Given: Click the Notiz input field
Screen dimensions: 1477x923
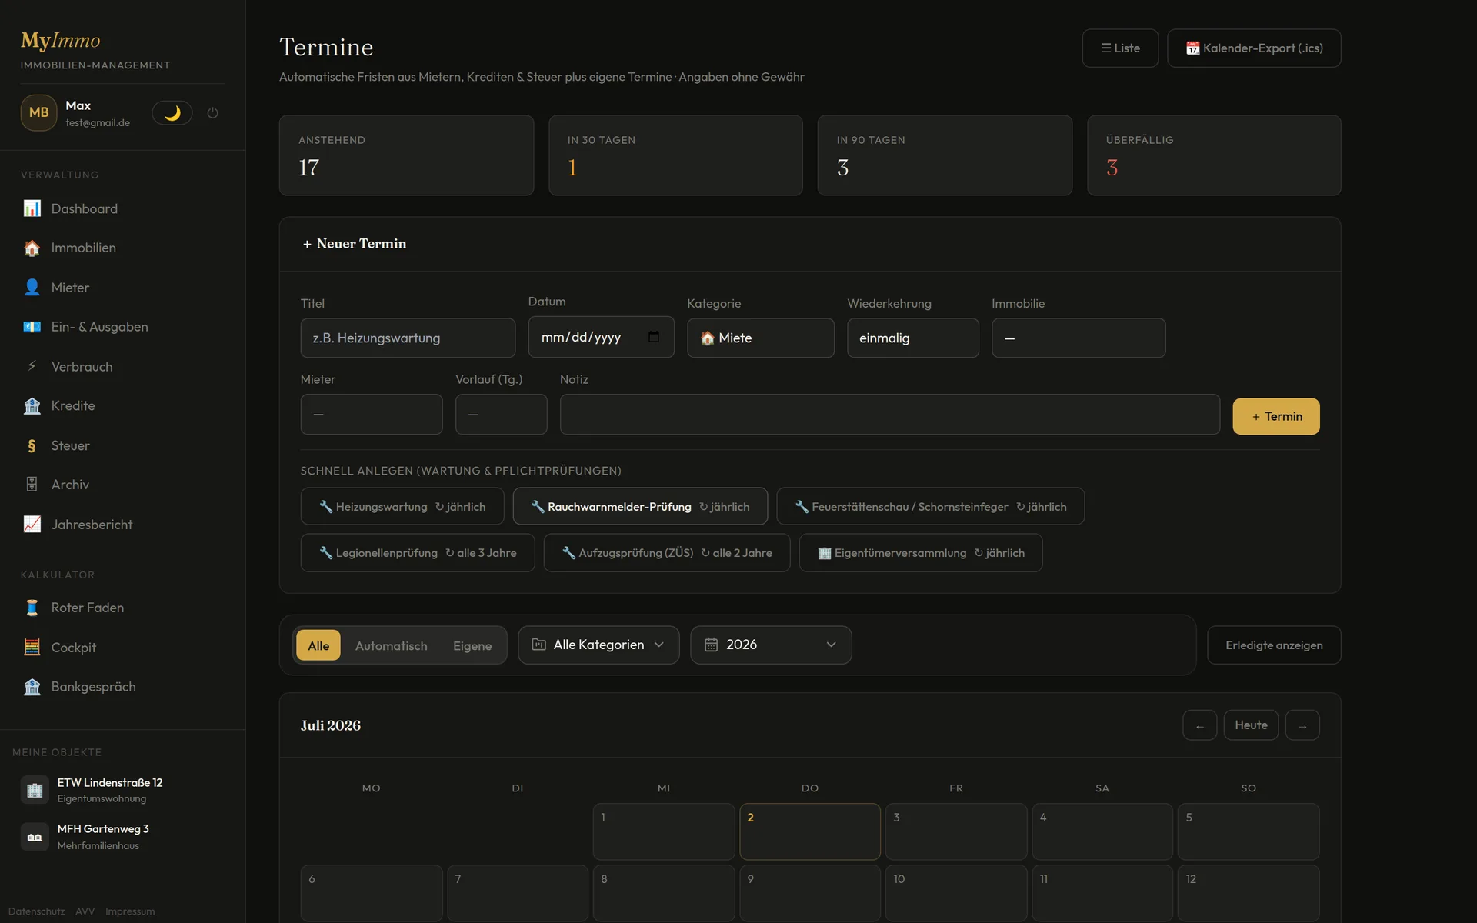Looking at the screenshot, I should click(x=890, y=415).
